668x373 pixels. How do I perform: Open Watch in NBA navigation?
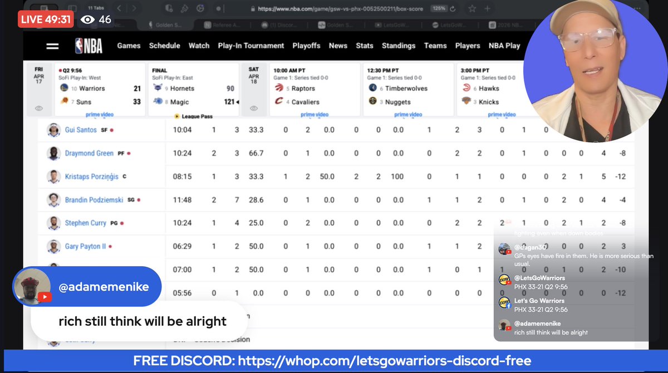(x=199, y=46)
